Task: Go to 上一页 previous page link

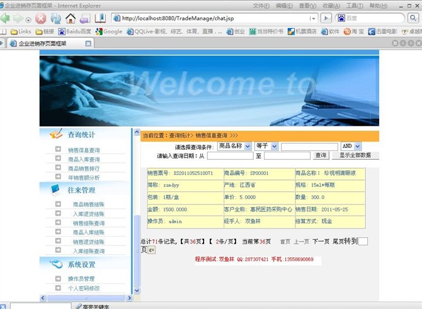Action: coord(301,242)
